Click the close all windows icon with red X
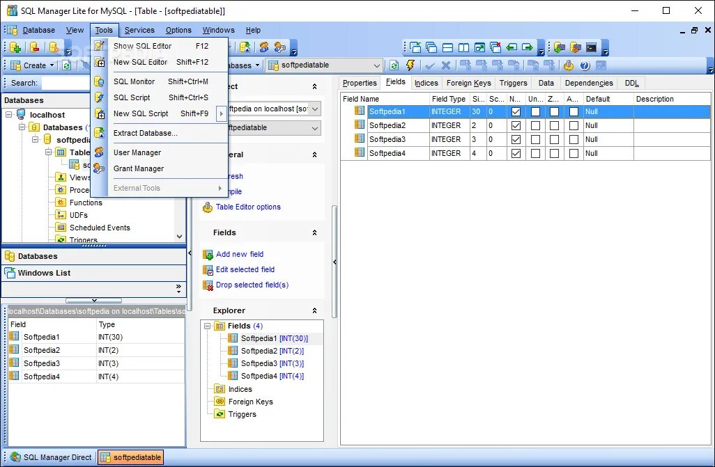Screen dimensions: 715x467 [x=495, y=47]
